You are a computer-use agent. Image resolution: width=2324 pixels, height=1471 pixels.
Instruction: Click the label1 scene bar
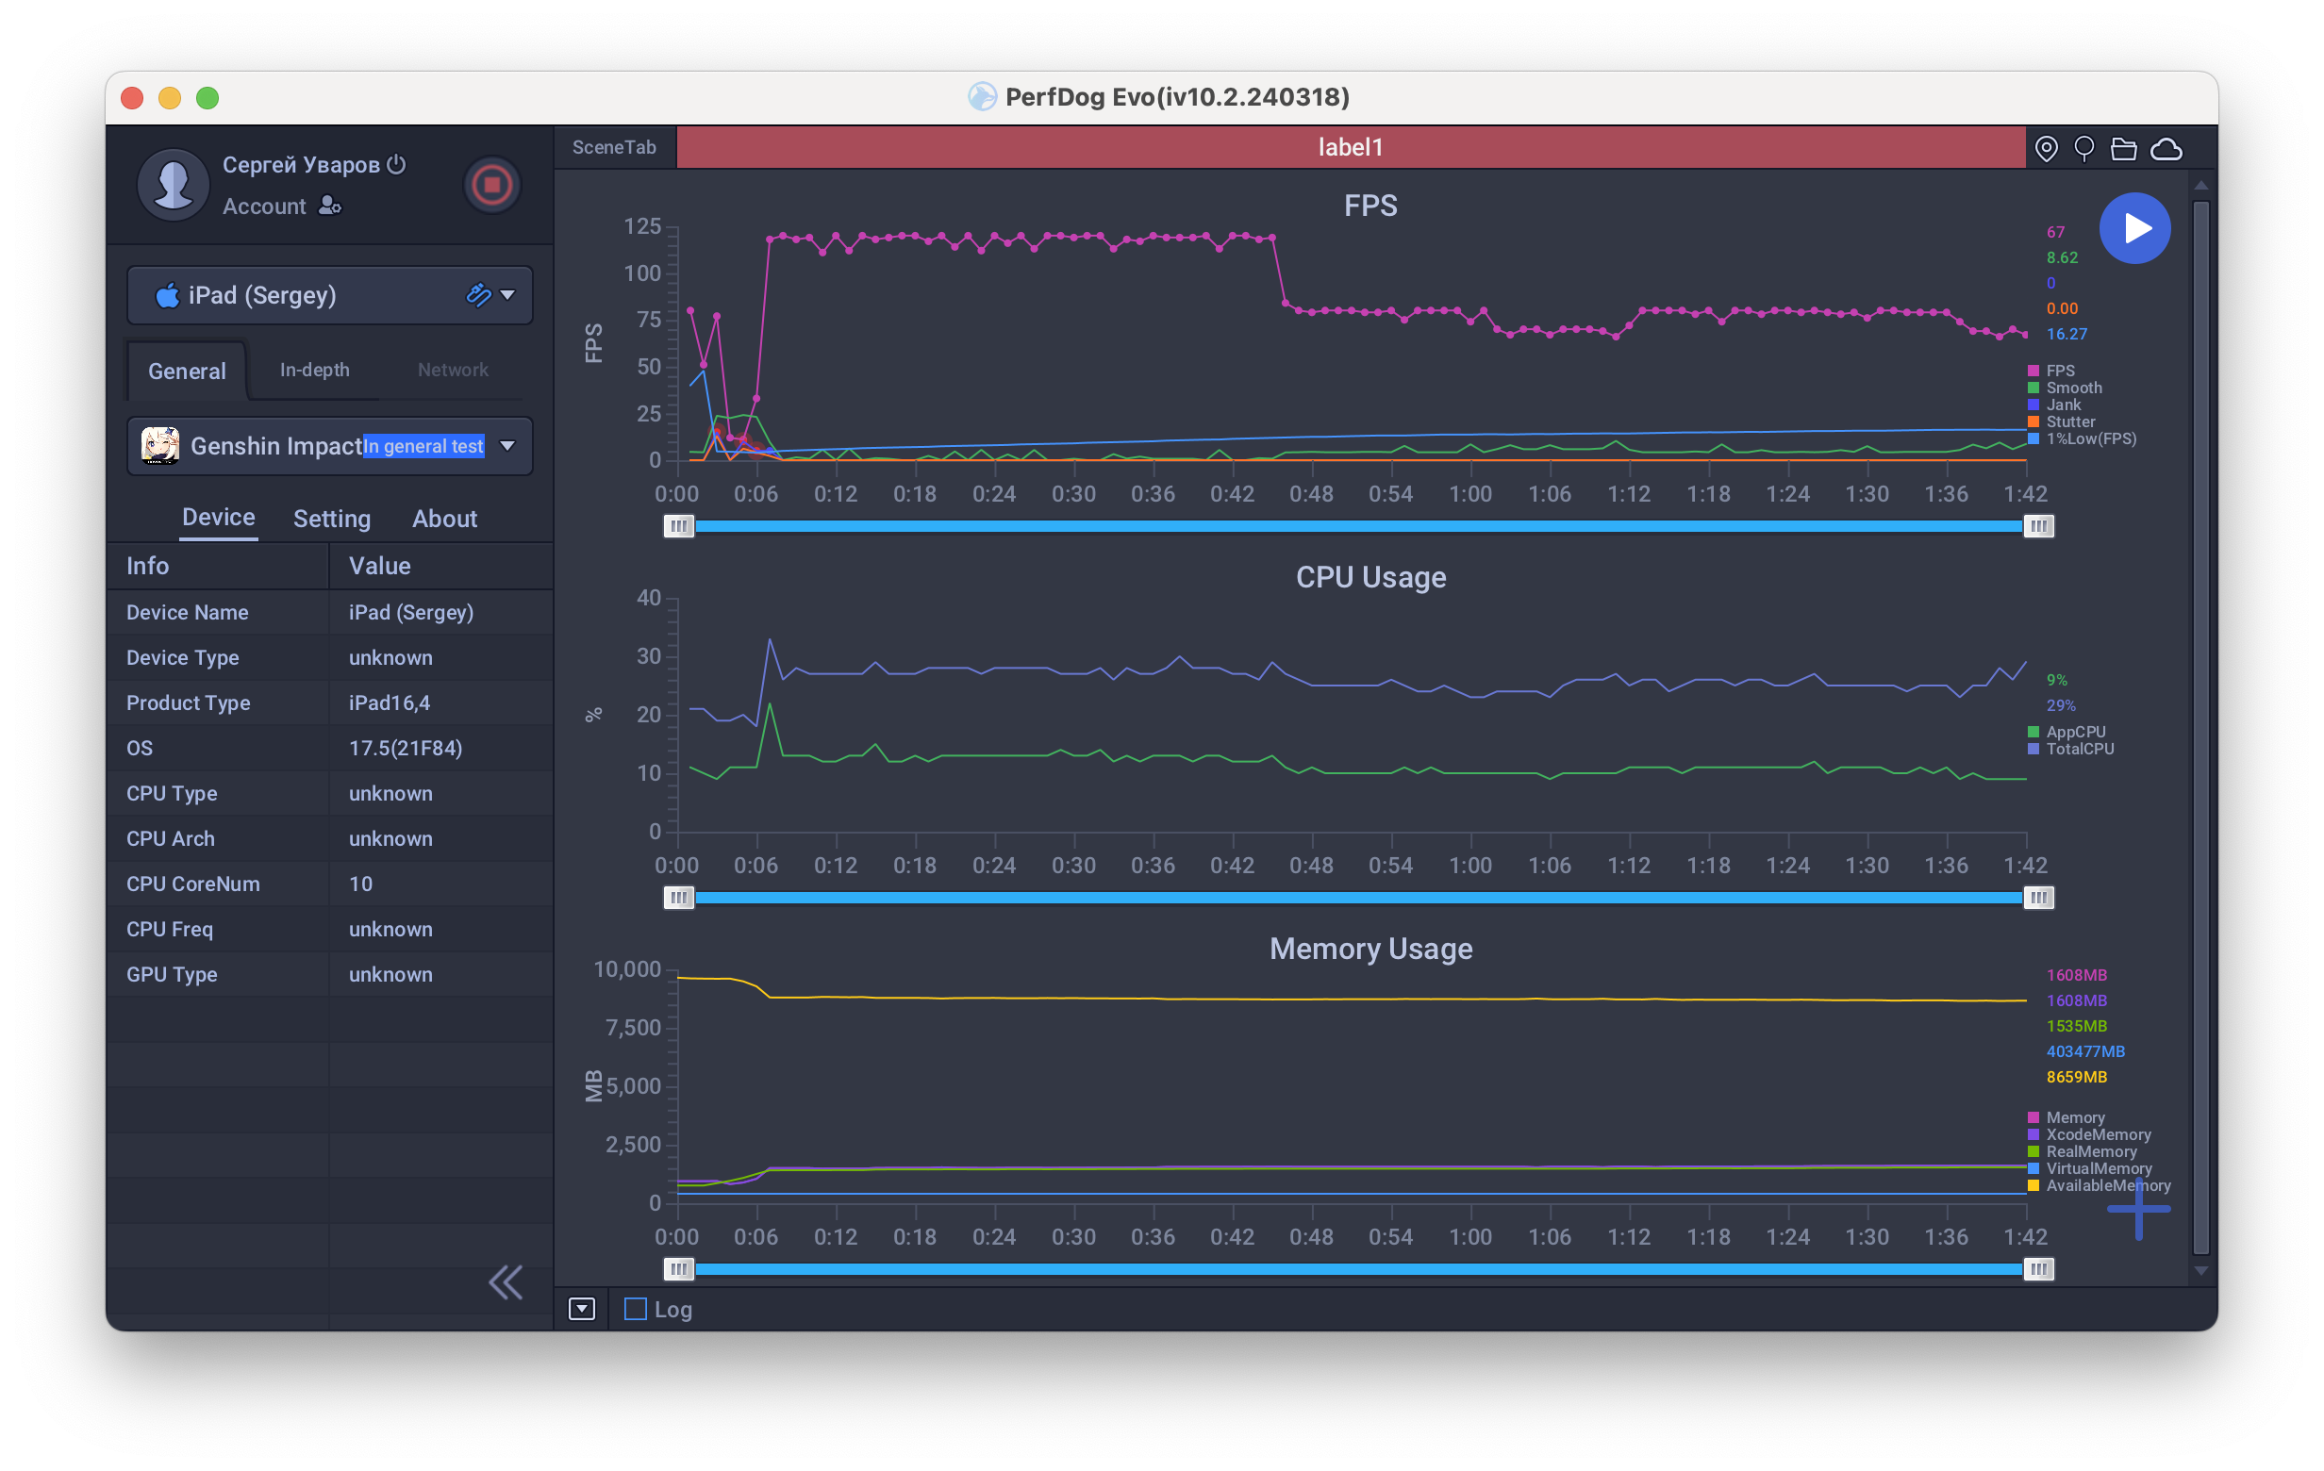click(x=1350, y=148)
